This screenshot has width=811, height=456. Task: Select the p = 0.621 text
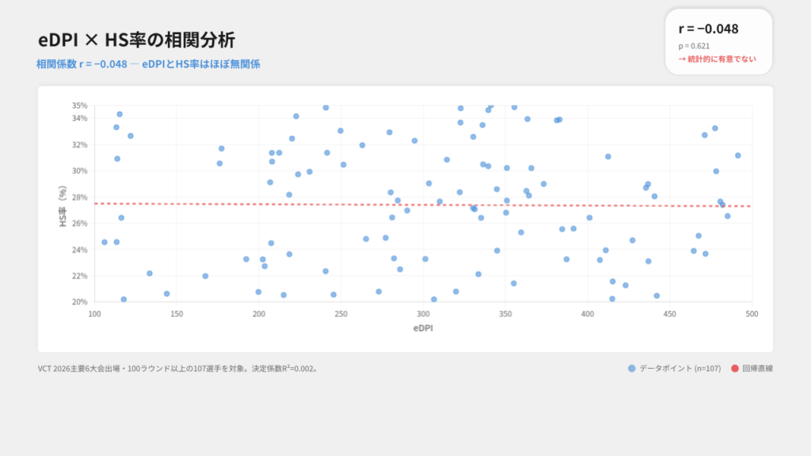(694, 46)
